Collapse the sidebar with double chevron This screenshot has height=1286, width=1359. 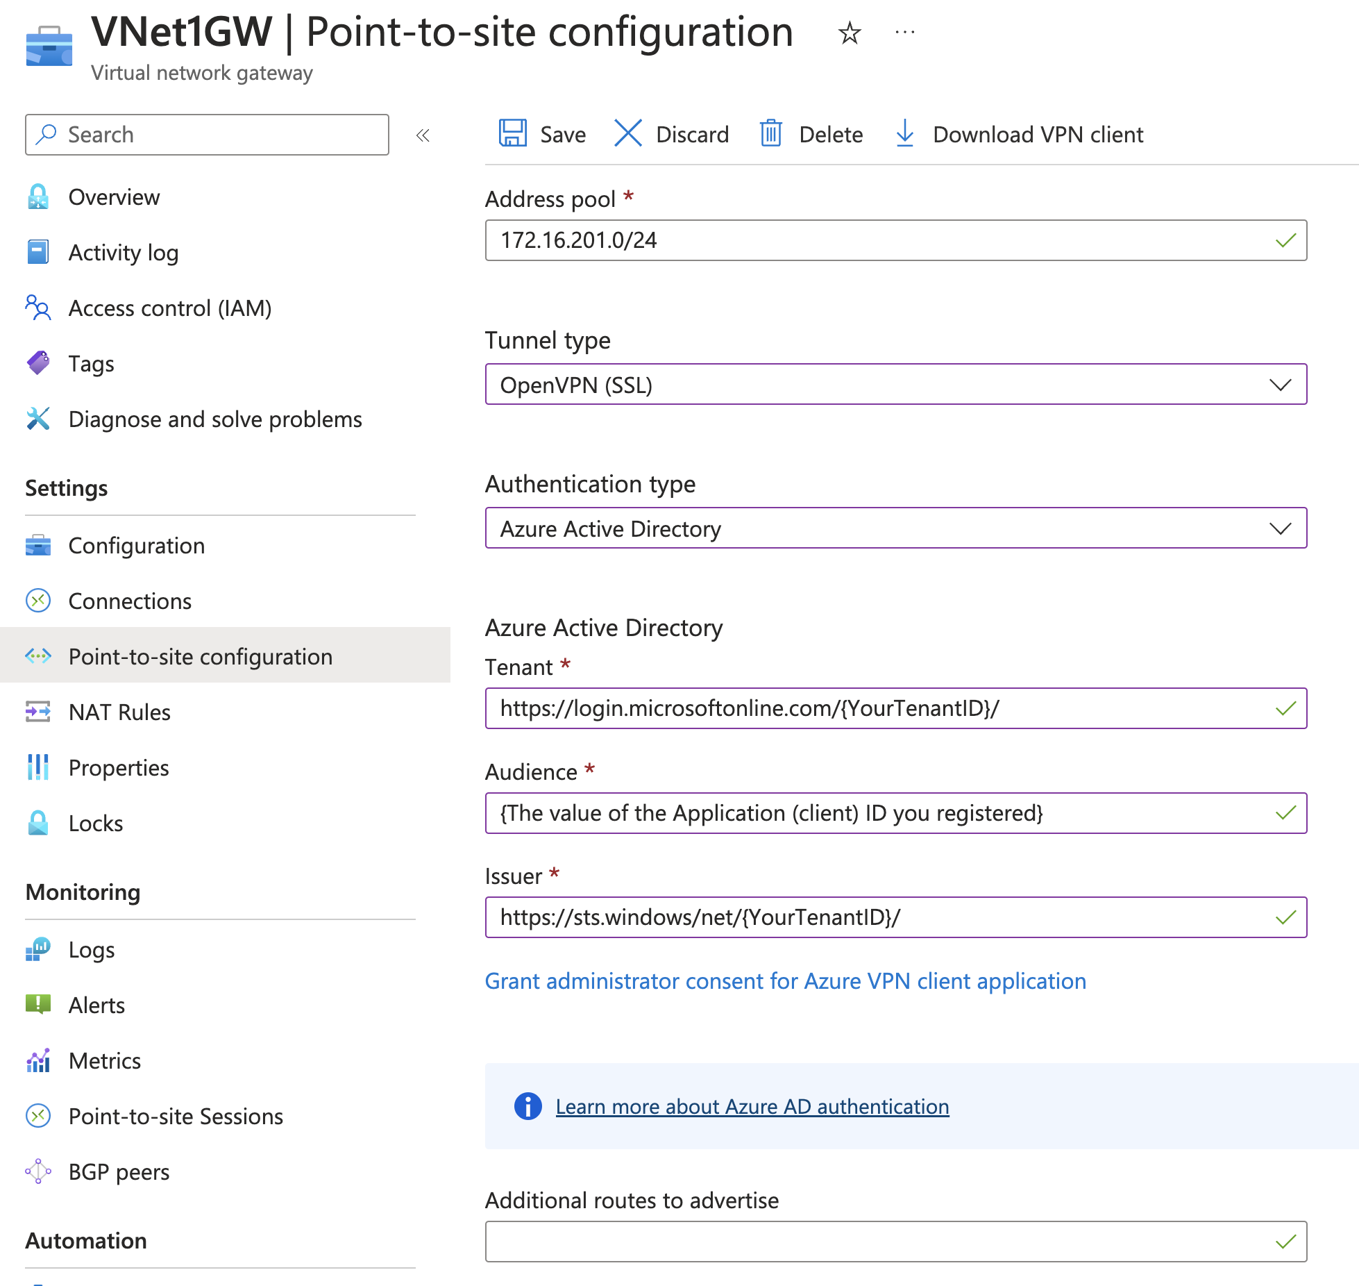(423, 135)
